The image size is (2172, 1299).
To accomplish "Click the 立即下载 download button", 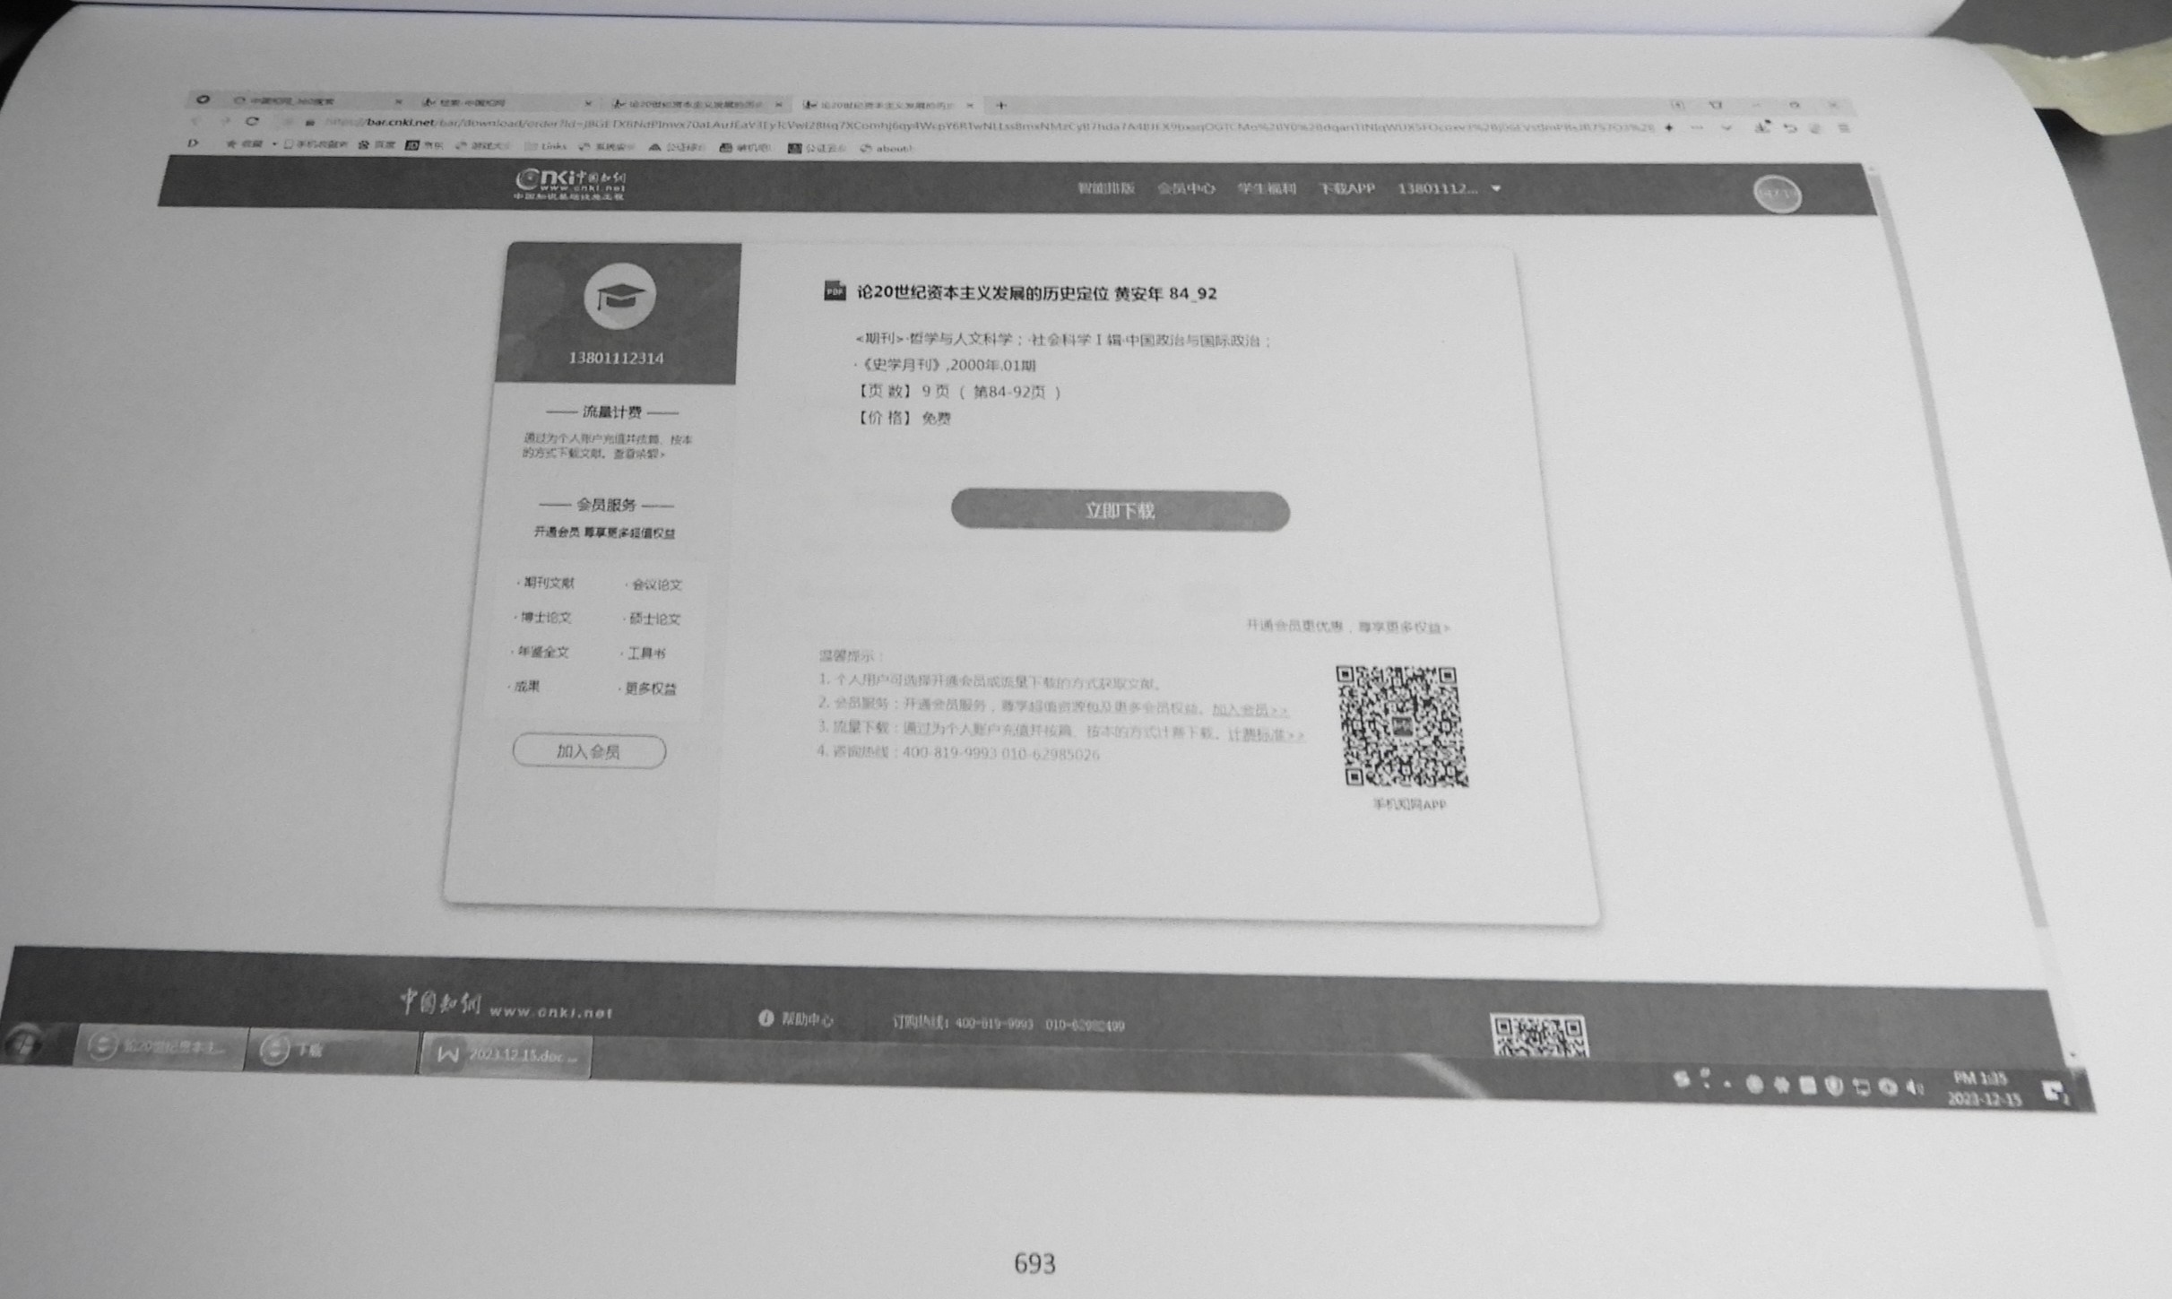I will pyautogui.click(x=1120, y=510).
